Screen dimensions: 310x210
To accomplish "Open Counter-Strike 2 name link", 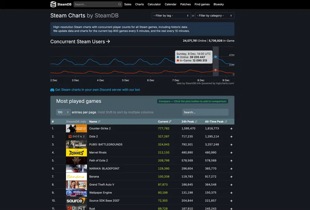I will (x=100, y=129).
